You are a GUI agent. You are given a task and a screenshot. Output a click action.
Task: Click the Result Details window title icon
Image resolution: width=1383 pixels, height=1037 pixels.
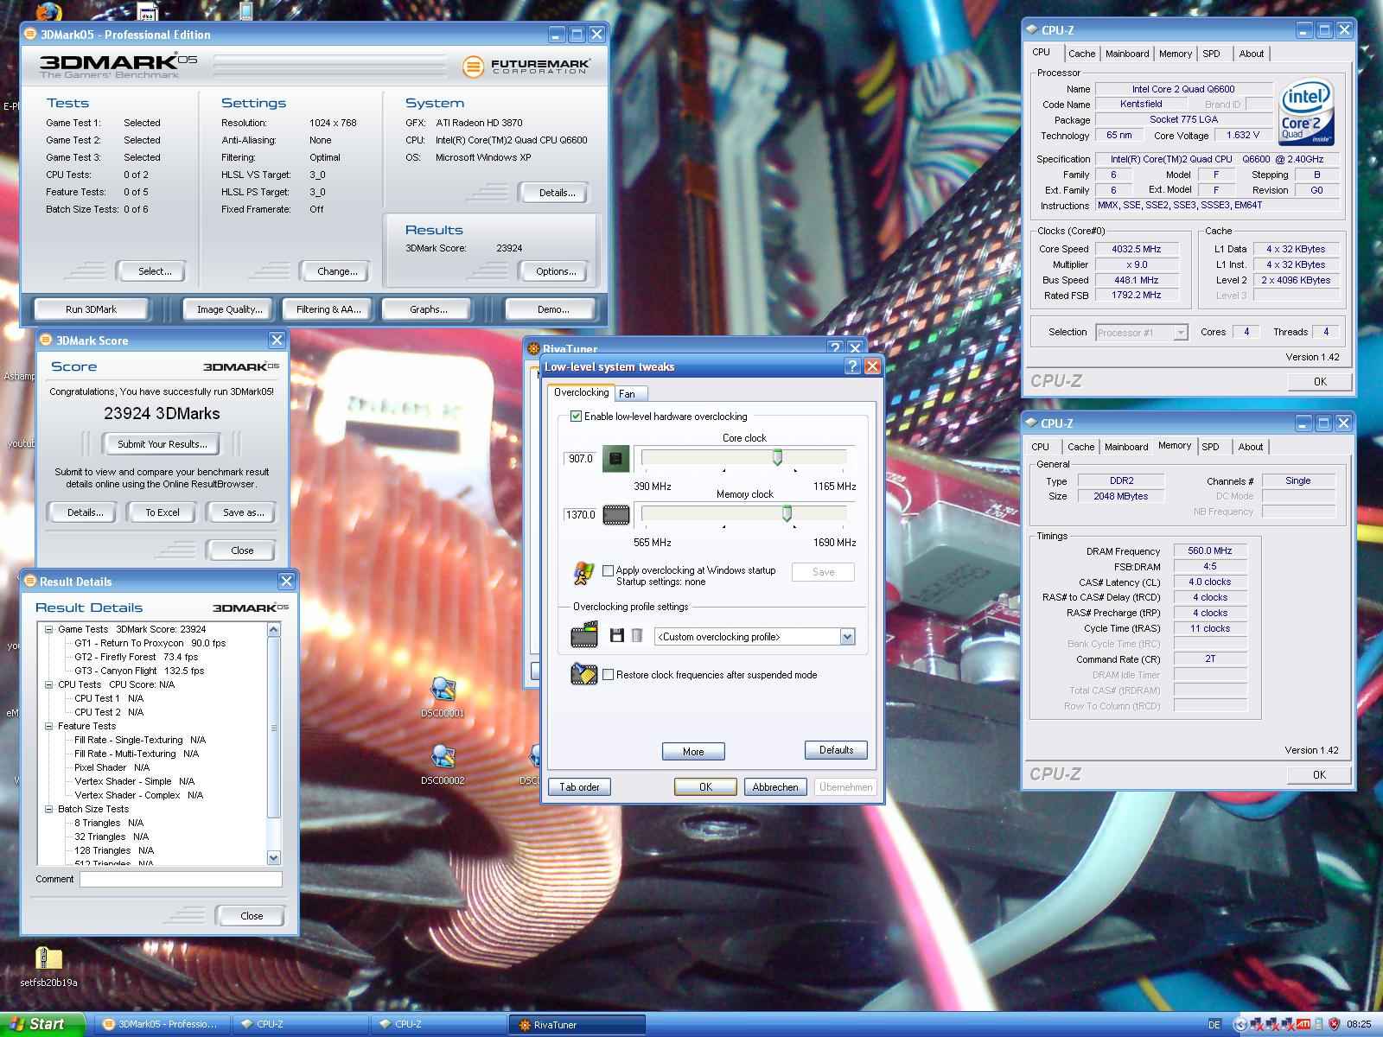[x=30, y=582]
